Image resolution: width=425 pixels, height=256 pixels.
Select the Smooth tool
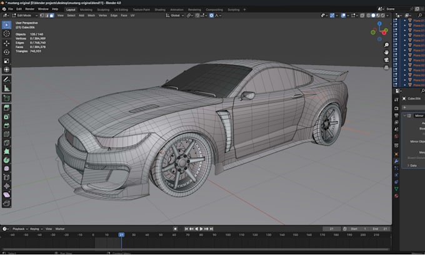coord(6,169)
